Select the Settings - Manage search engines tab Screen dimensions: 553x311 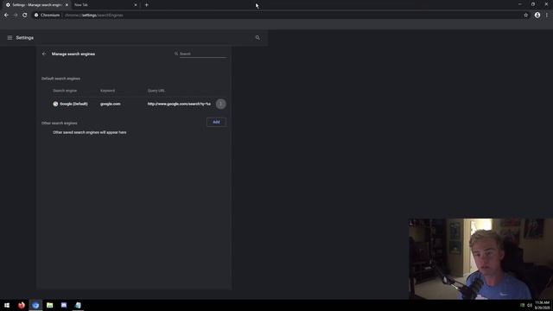tap(35, 5)
